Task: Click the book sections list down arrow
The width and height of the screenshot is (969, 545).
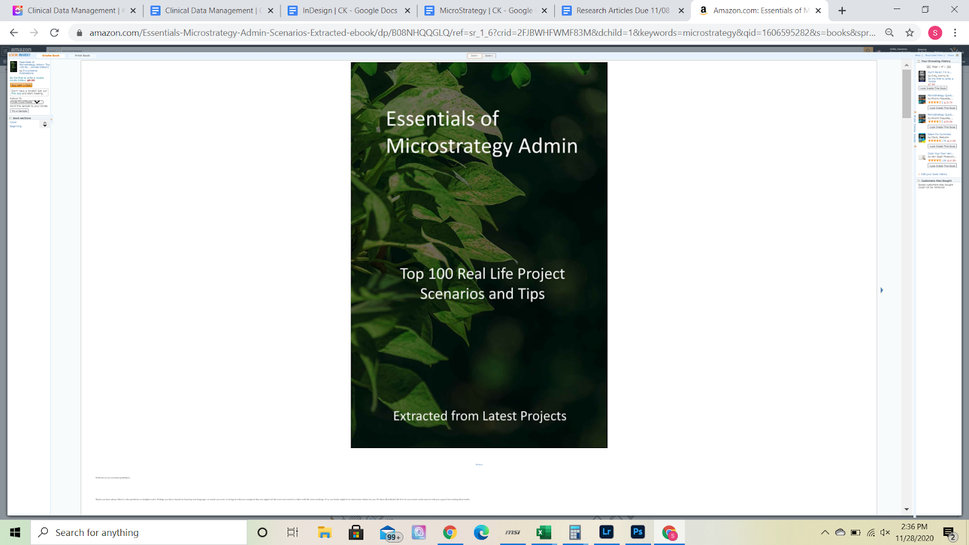Action: point(45,126)
